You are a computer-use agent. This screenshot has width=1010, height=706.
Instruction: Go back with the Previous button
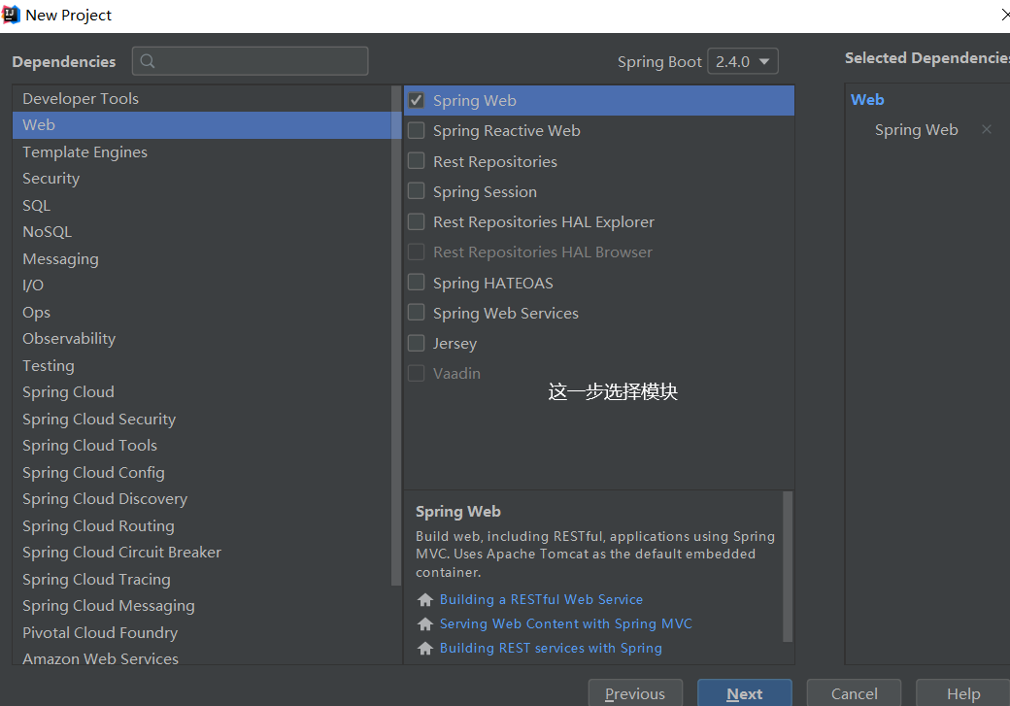[x=635, y=693]
